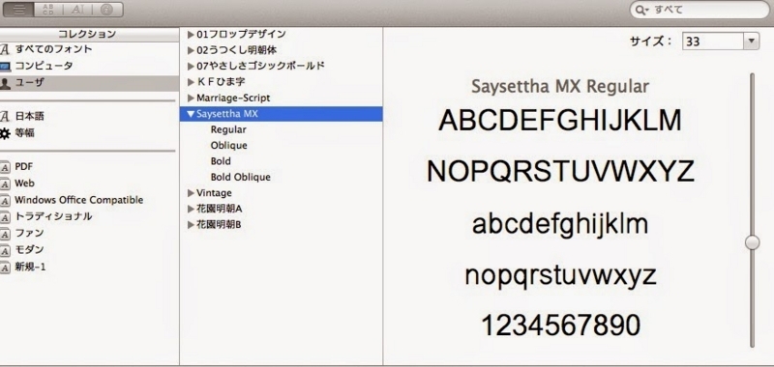Viewport: 774px width, 367px height.
Task: Click the ファン collection icon
Action: (5, 235)
